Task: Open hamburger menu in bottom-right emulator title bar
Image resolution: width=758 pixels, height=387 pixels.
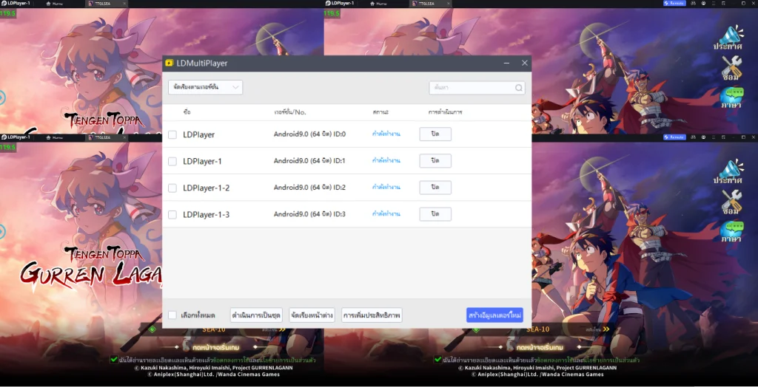Action: coord(714,137)
